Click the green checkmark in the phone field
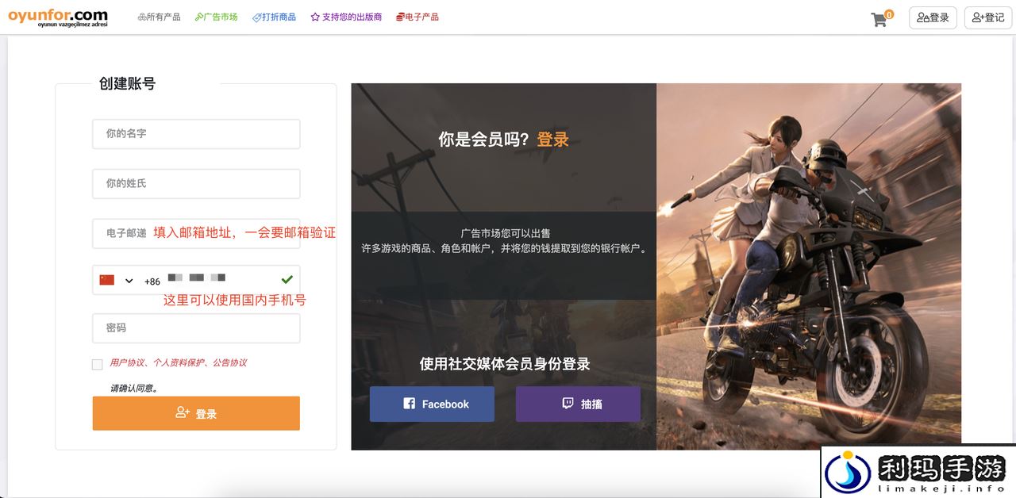This screenshot has width=1016, height=498. tap(287, 280)
